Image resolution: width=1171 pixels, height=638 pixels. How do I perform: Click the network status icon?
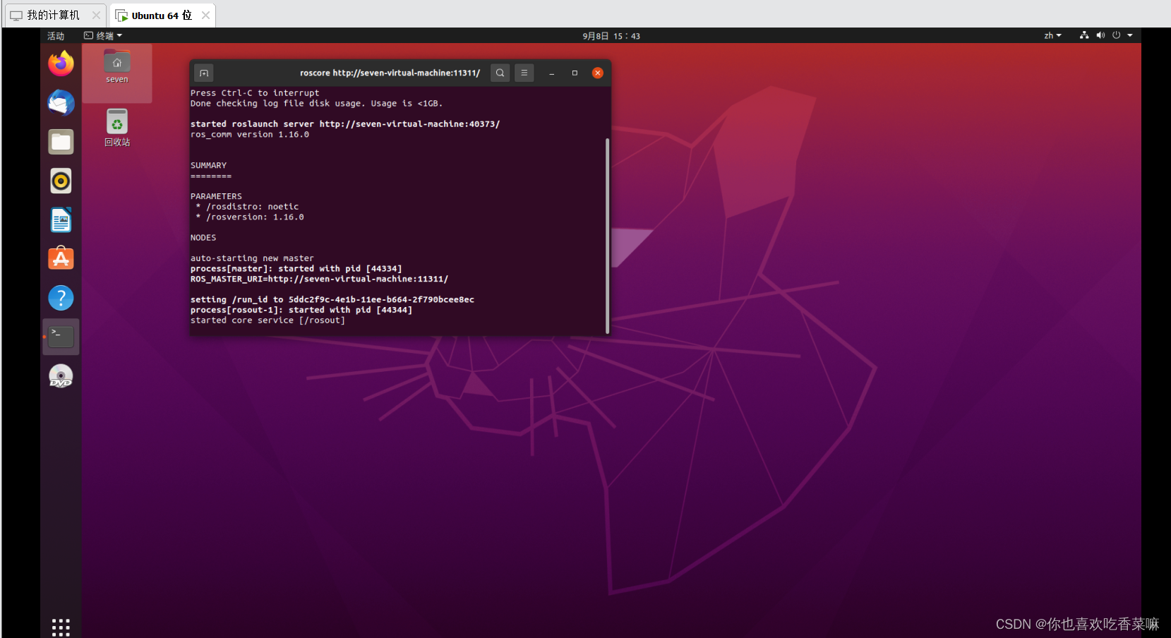pyautogui.click(x=1084, y=35)
